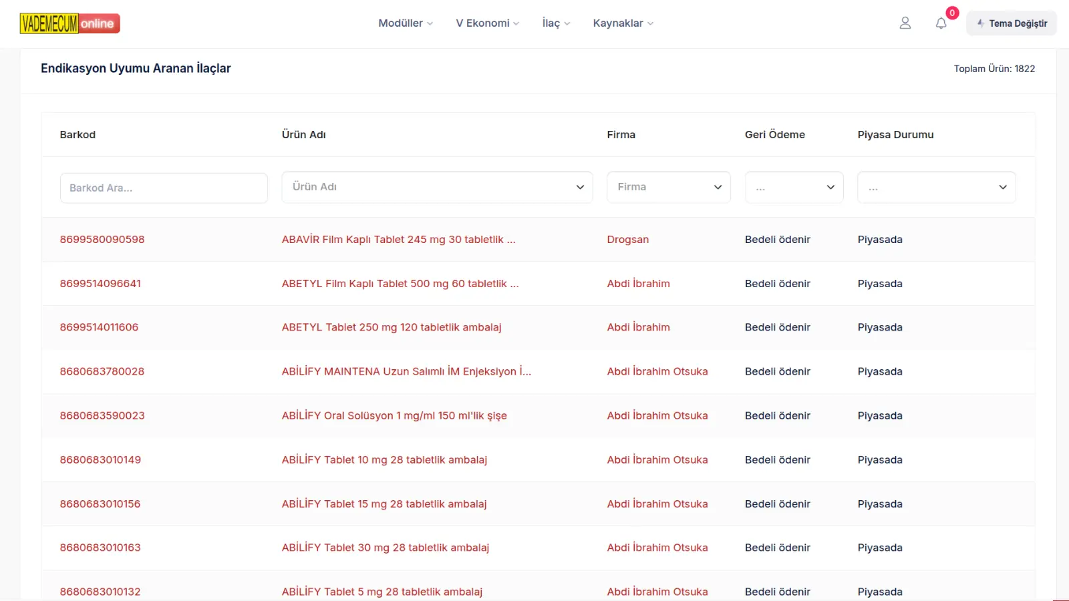The width and height of the screenshot is (1069, 601).
Task: Open ABAVİR Film Kaplı Tablet 245 mg product
Action: pos(399,240)
